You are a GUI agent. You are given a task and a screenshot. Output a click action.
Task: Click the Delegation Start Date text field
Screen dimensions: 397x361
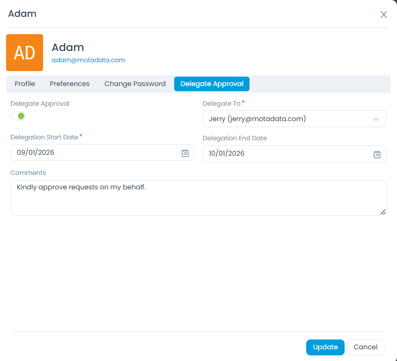tap(94, 152)
